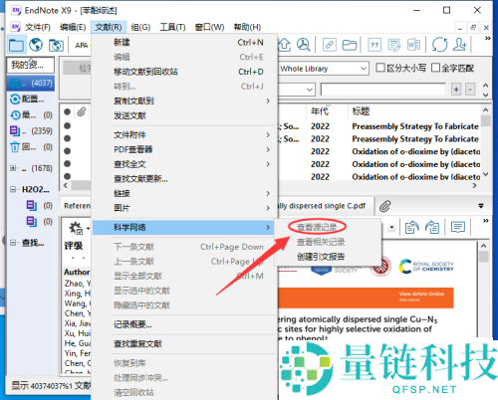Image resolution: width=498 pixels, height=400 pixels.
Task: Click the Open Link toolbar icon
Action: [330, 45]
